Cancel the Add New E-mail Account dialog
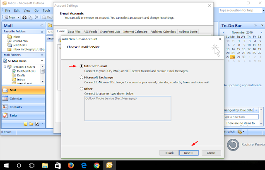Image resolution: width=265 pixels, height=170 pixels. tap(211, 153)
